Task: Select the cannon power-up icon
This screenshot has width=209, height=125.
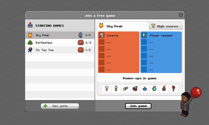Action: [x=135, y=88]
